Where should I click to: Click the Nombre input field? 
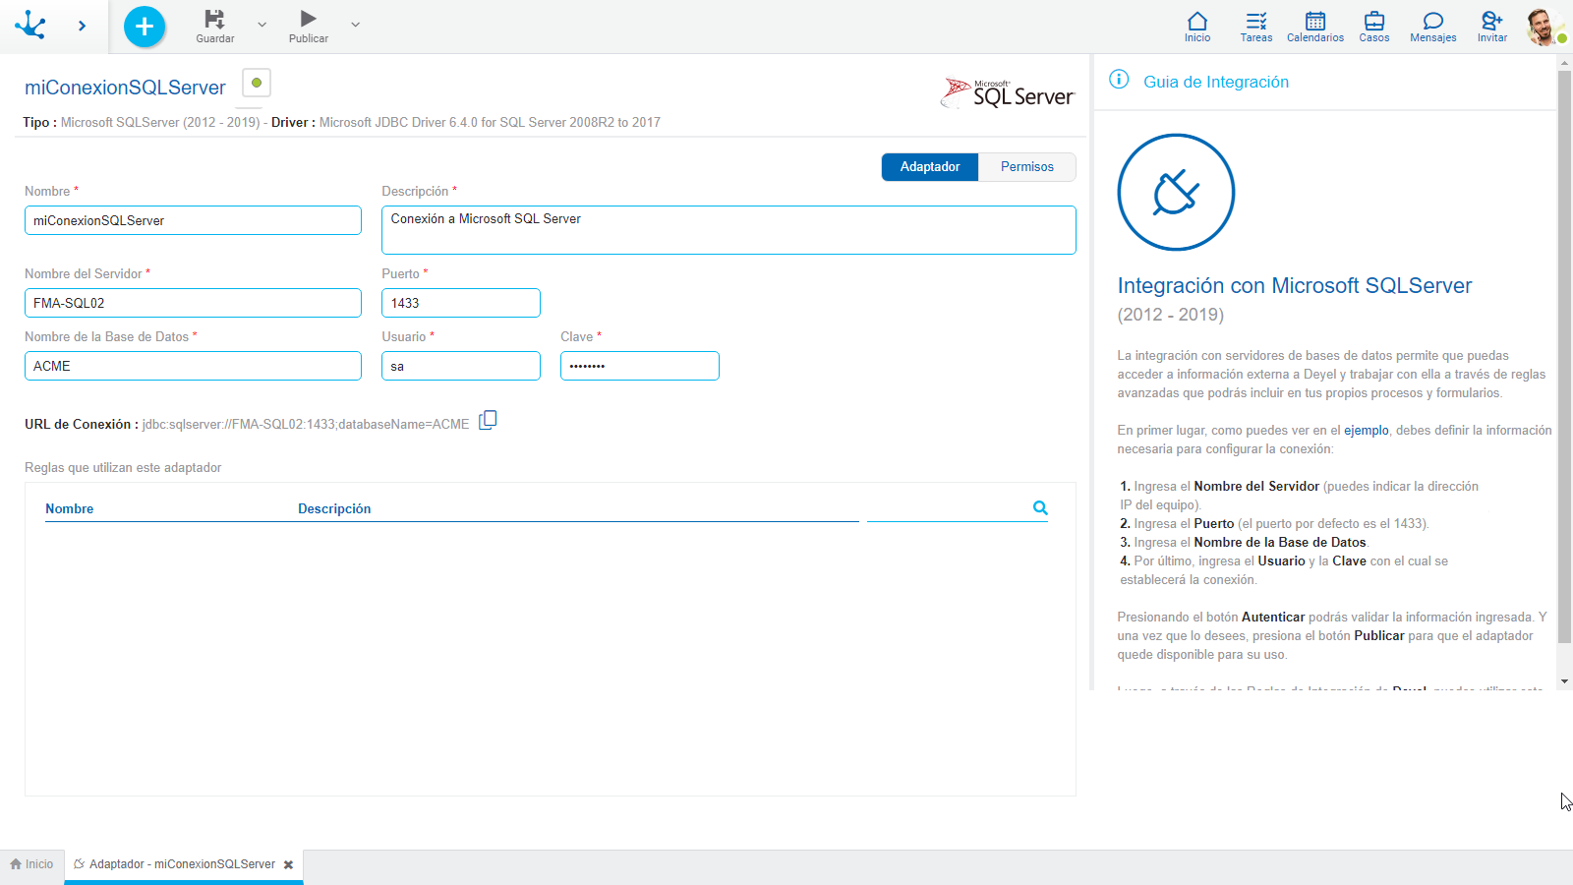(x=193, y=220)
